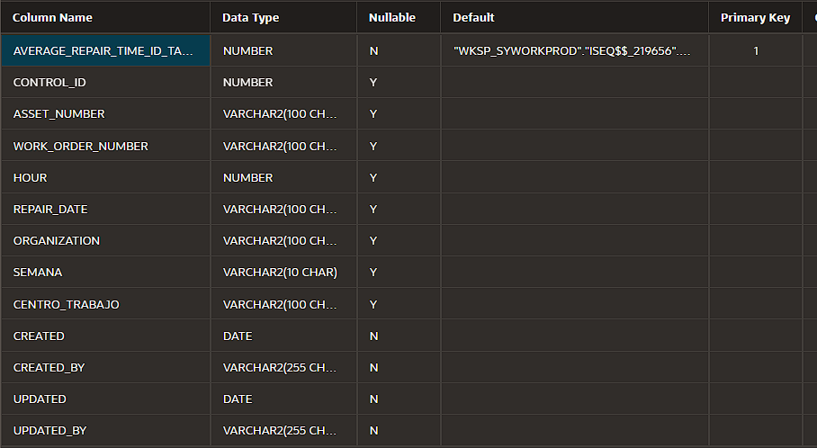Screen dimensions: 817x448
Task: Click the primary key value 1 cell
Action: pos(756,50)
